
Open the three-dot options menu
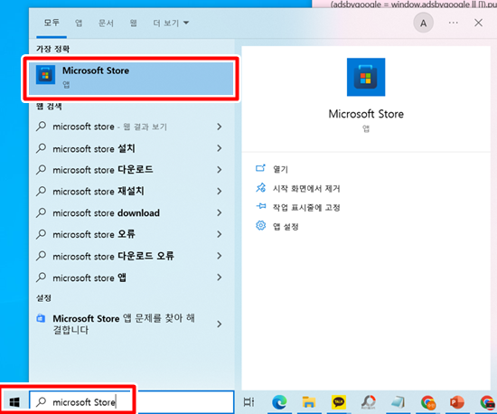tap(454, 23)
